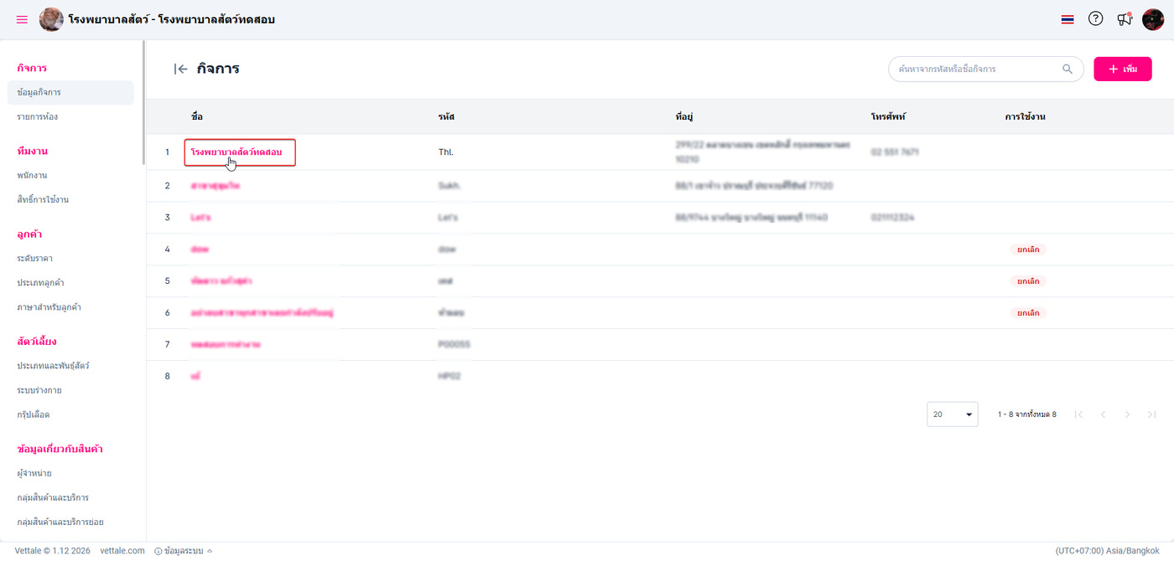Image resolution: width=1174 pixels, height=561 pixels.
Task: Open the business link in row 4 with code dow
Action: [200, 250]
